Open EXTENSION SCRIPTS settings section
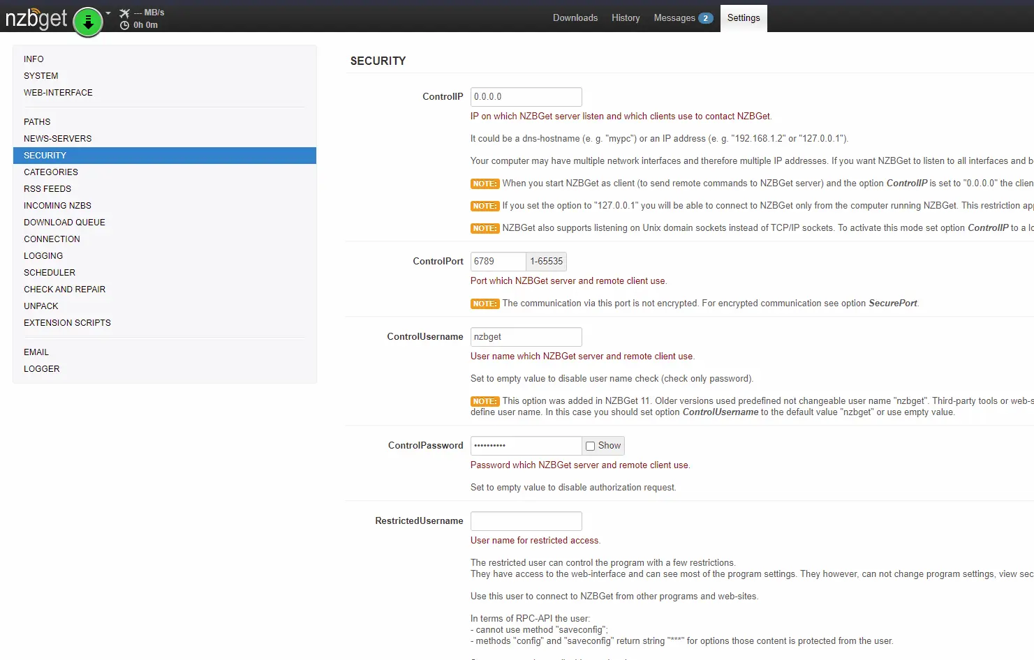The width and height of the screenshot is (1034, 660). point(67,323)
